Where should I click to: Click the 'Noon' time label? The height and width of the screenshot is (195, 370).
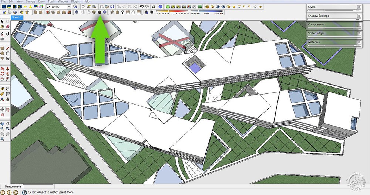(207, 14)
